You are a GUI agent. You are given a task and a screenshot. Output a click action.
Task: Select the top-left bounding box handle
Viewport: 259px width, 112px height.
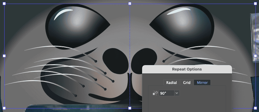click(4, 4)
